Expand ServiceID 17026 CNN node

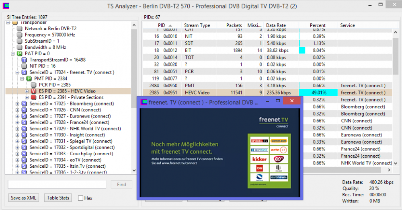[17, 110]
